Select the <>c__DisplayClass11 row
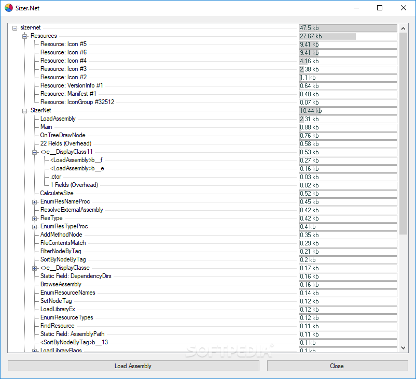Image resolution: width=416 pixels, height=379 pixels. tap(66, 152)
